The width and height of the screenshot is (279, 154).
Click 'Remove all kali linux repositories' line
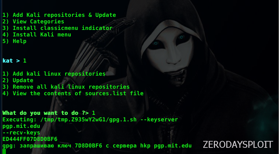[x=66, y=87]
